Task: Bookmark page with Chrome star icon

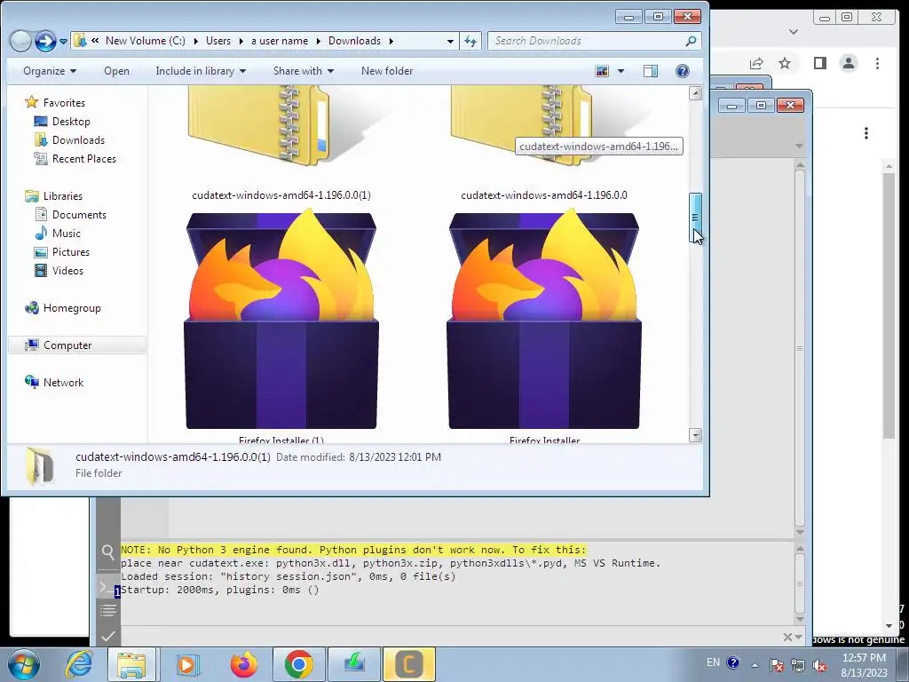Action: (785, 63)
